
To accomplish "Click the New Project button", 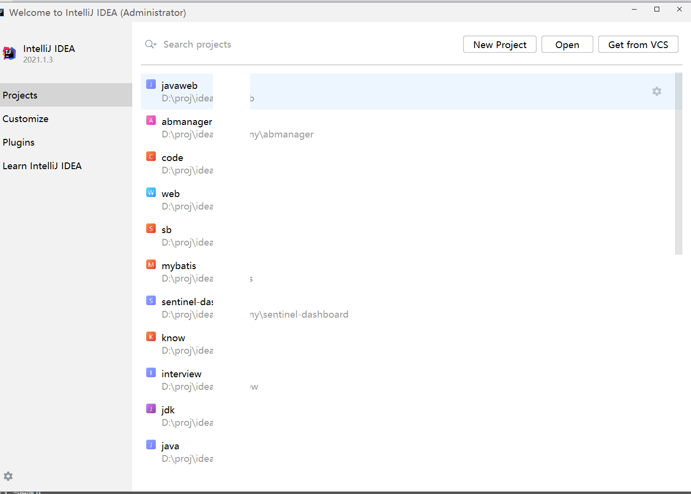I will 500,44.
